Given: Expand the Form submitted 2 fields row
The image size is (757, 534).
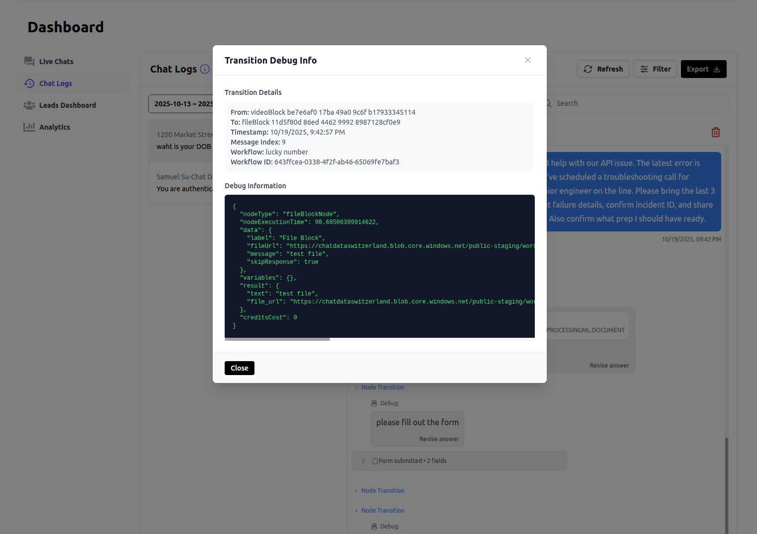Looking at the screenshot, I should click(363, 461).
